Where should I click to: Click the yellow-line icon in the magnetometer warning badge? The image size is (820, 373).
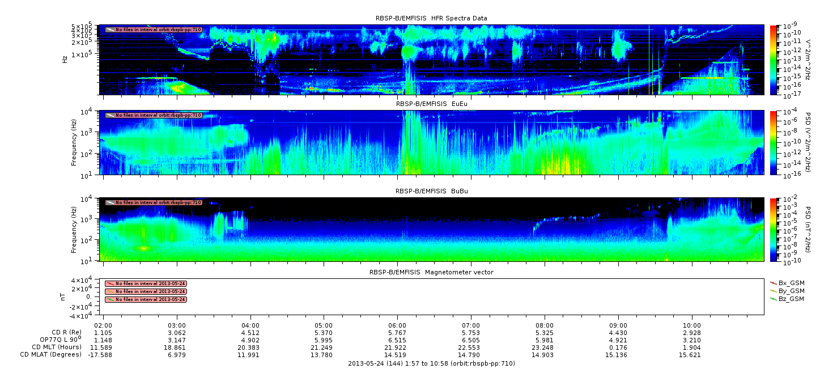tap(110, 291)
